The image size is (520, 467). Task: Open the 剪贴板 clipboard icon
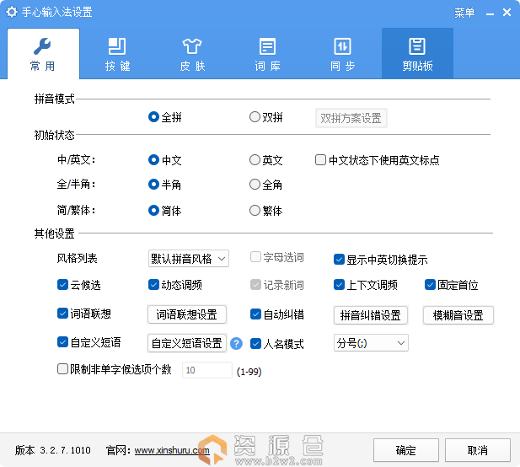coord(417,46)
